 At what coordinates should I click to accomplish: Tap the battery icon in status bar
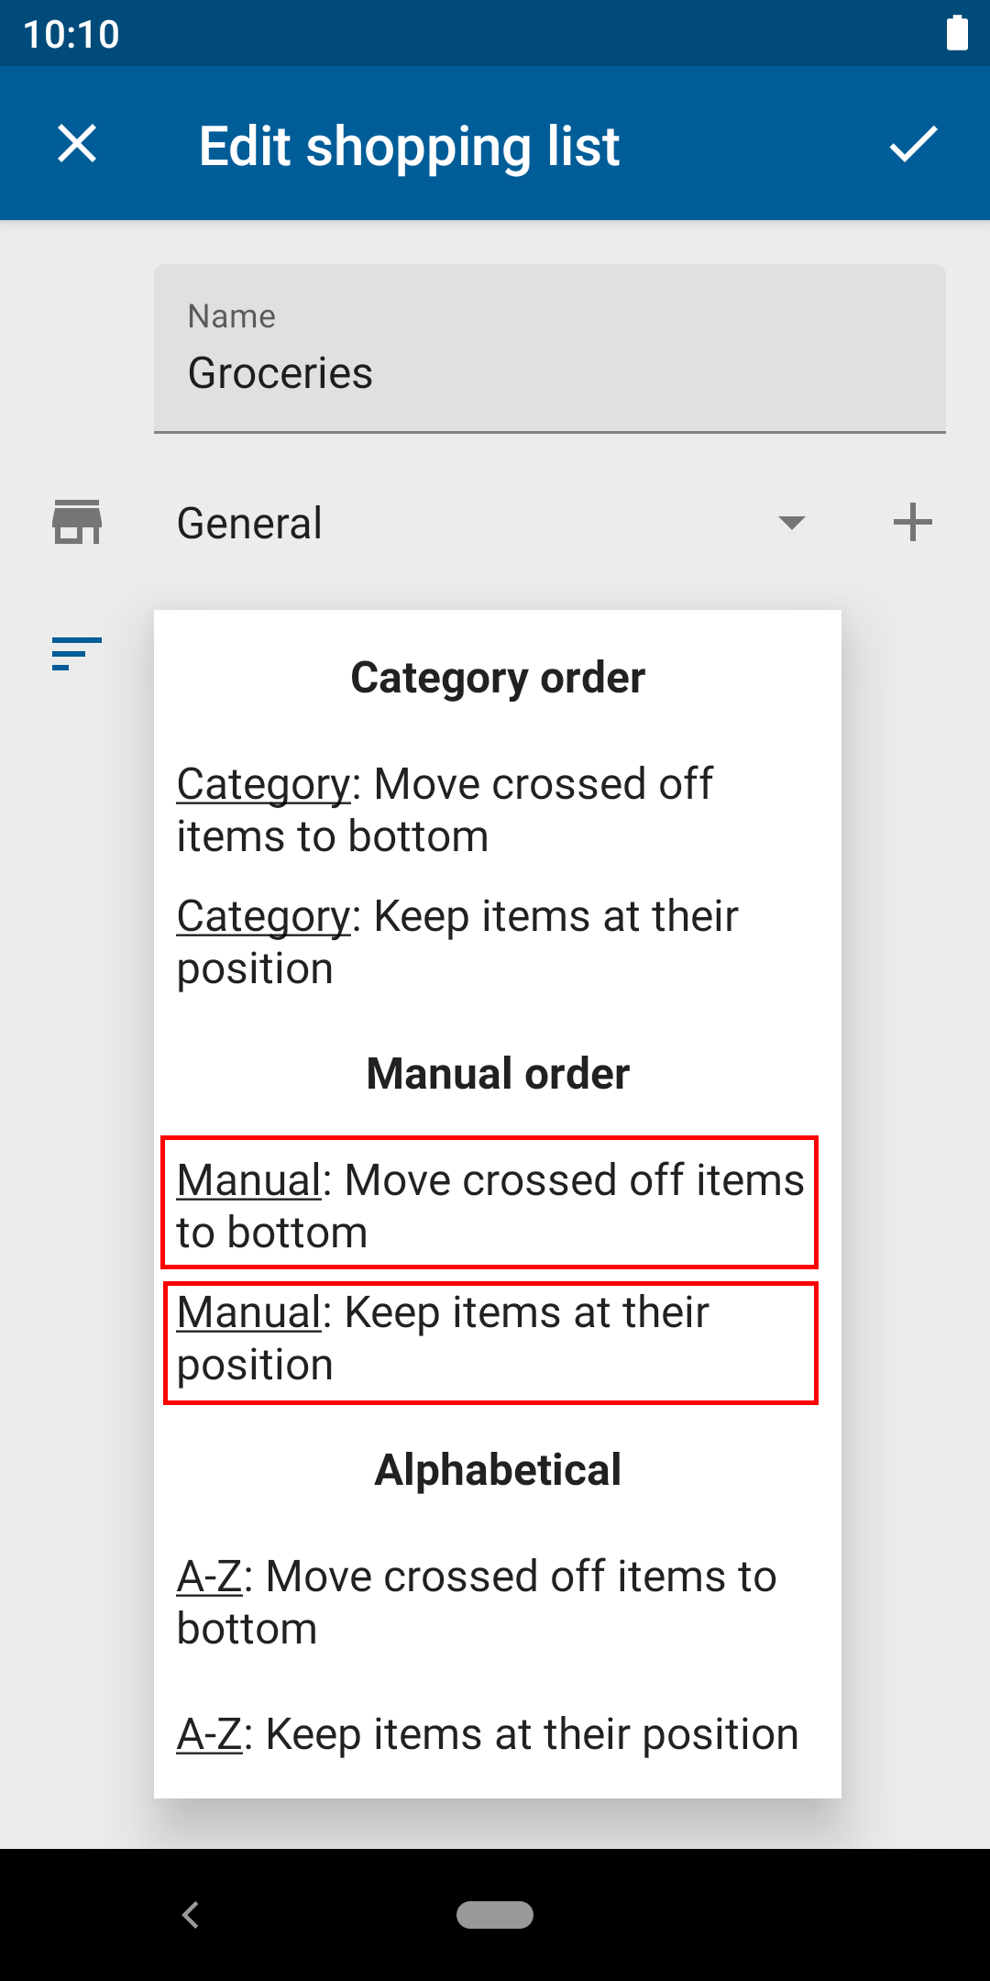tap(957, 33)
